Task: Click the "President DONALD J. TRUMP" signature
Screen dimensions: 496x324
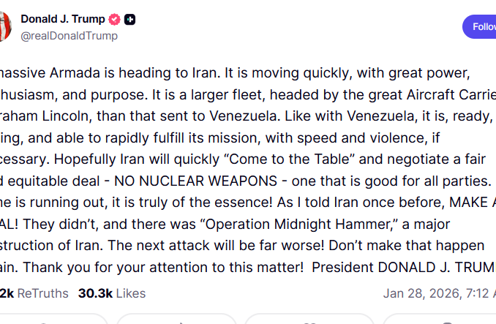Action: point(402,267)
